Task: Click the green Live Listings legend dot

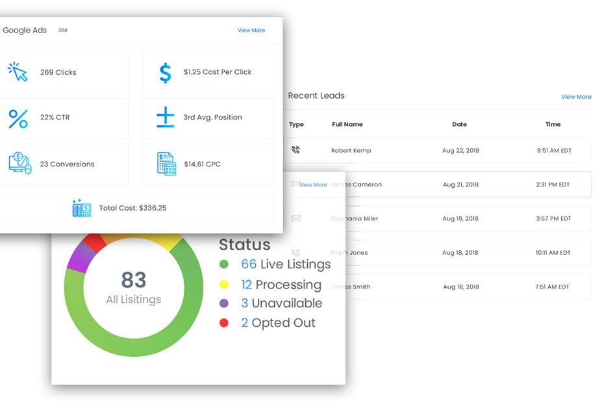Action: click(224, 265)
